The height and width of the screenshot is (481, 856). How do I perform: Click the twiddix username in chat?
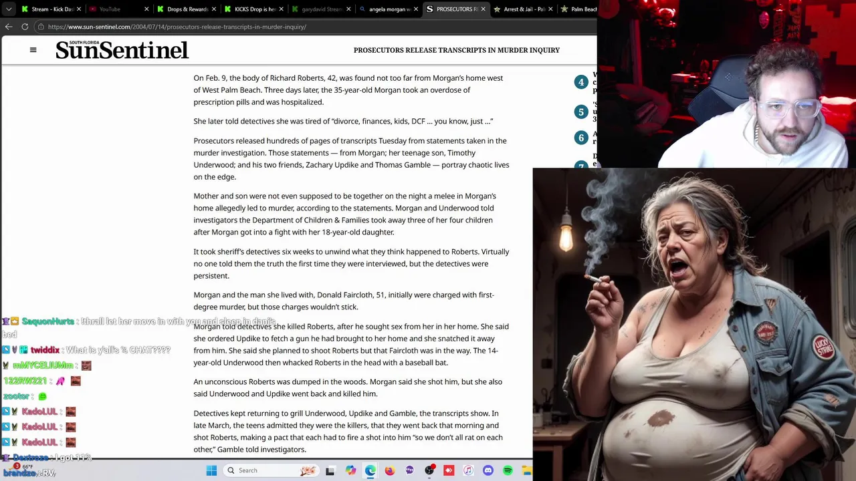coord(45,350)
